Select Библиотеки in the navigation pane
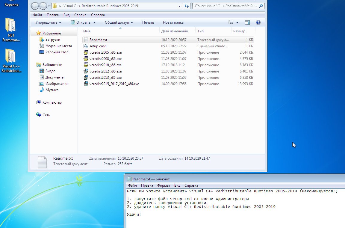This screenshot has width=345, height=228. point(52,65)
